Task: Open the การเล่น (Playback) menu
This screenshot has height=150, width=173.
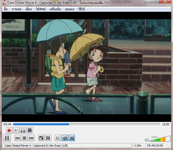Action: pyautogui.click(x=17, y=9)
